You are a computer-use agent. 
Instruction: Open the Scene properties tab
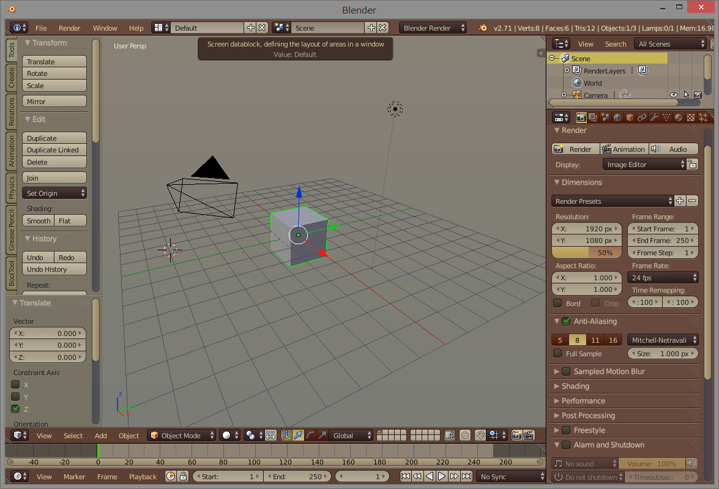coord(605,118)
